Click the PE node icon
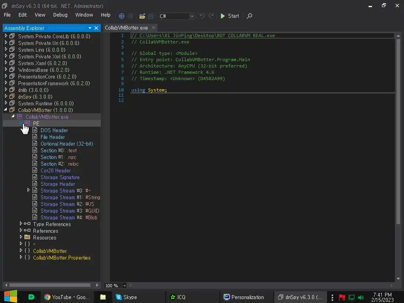The width and height of the screenshot is (404, 303). pyautogui.click(x=27, y=123)
